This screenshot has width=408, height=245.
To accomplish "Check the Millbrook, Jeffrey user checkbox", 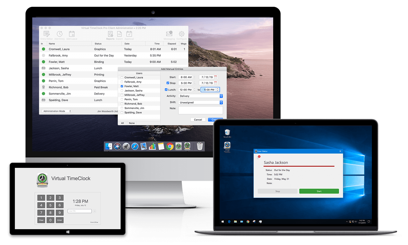I will tap(122, 95).
